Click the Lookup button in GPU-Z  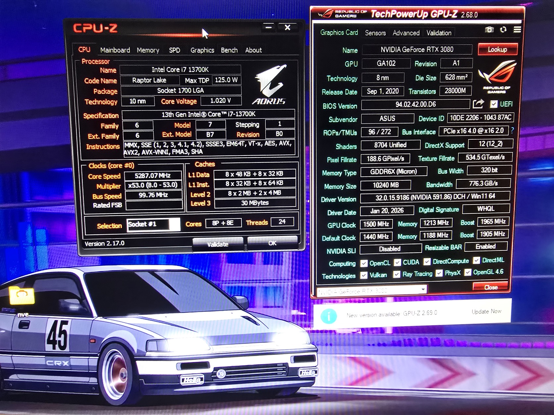[x=497, y=49]
